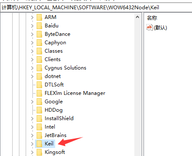
Task: Click the Cygnus Solutions folder icon
Action: point(39,68)
